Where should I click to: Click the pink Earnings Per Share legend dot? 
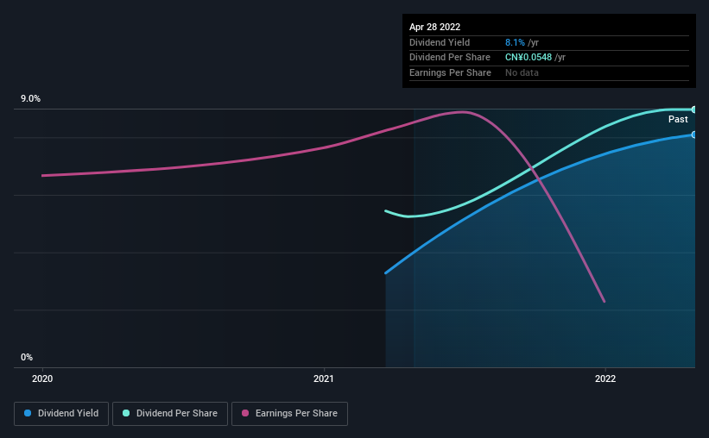[245, 413]
